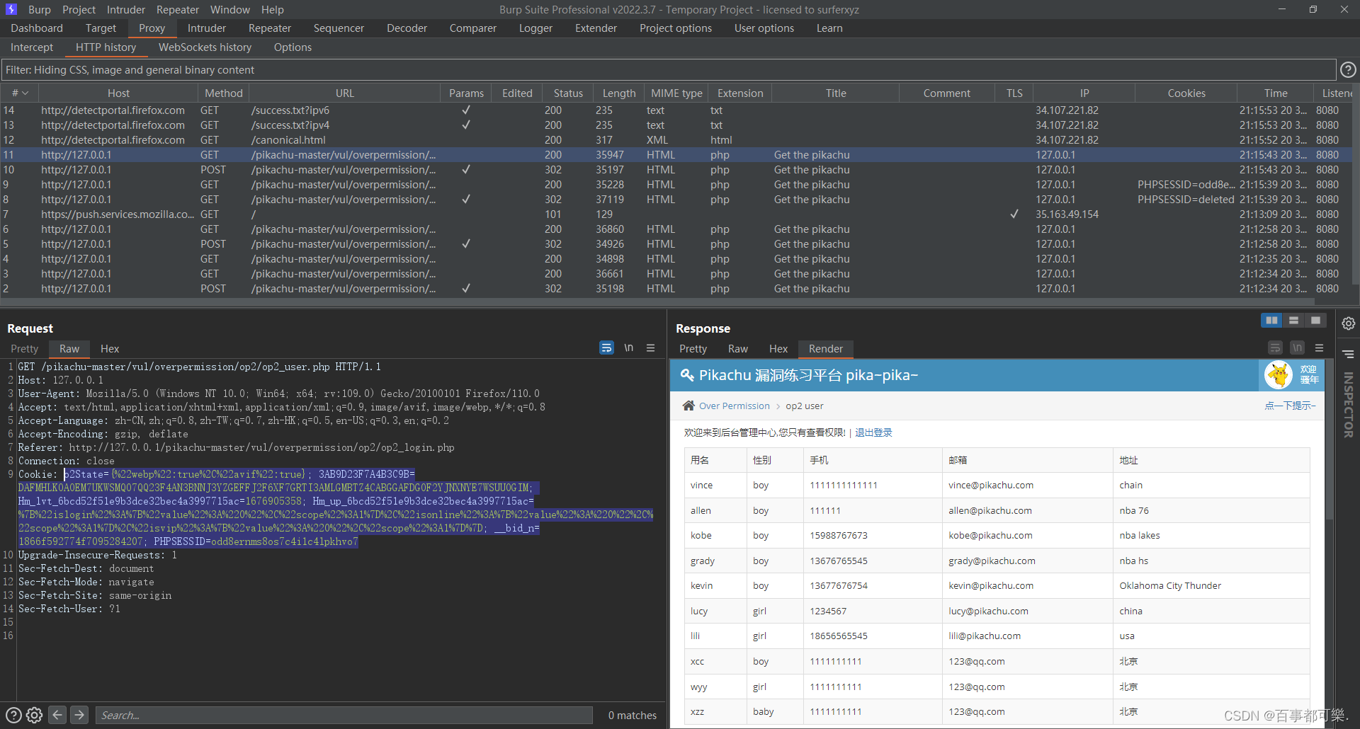The width and height of the screenshot is (1360, 729).
Task: Go to next search match arrow
Action: (x=79, y=715)
